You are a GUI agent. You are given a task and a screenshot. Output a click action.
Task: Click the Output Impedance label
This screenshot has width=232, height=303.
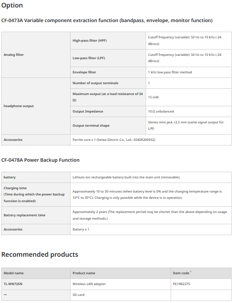pos(88,111)
